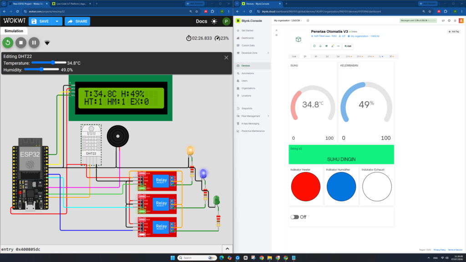The image size is (466, 262).
Task: Open Wokwi user profile avatar P
Action: (226, 21)
